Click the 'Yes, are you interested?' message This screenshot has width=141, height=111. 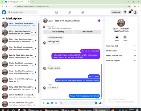[x=90, y=51]
